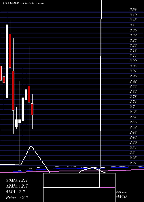The width and height of the screenshot is (144, 202).
Task: Click the 2.78 price level label
Action: [133, 96]
